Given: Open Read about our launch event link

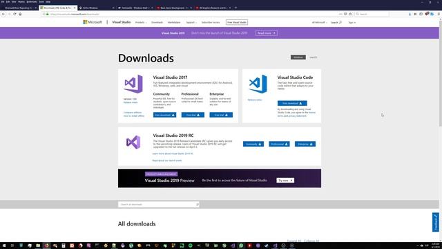Looking at the screenshot, I should tap(167, 160).
